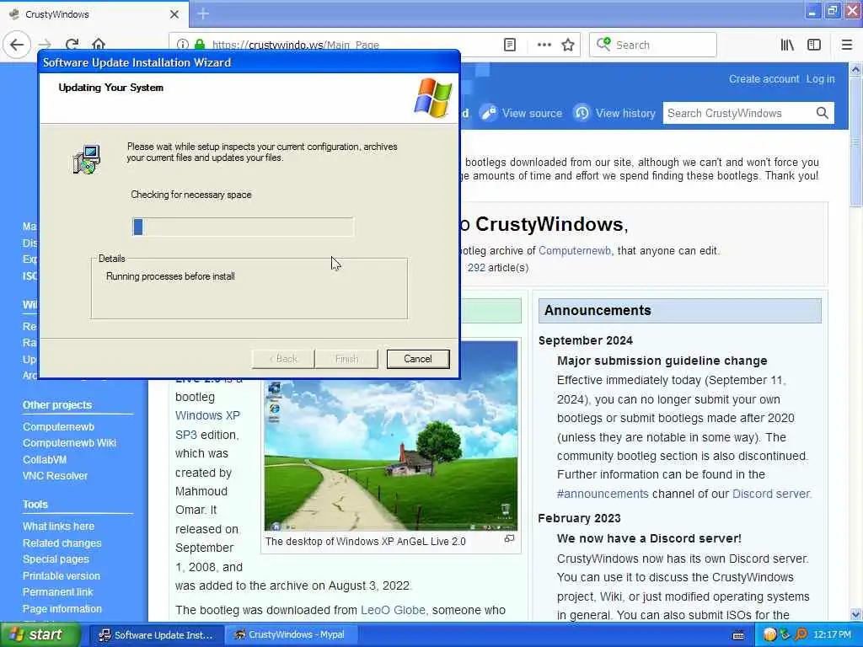Viewport: 863px width, 647px height.
Task: Switch to Software Update Inst... taskbar item
Action: 156,635
